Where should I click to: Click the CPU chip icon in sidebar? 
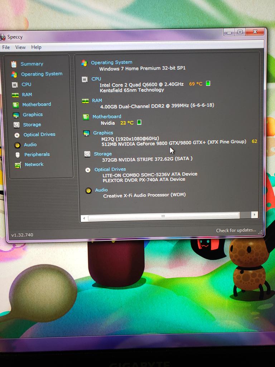[15, 85]
